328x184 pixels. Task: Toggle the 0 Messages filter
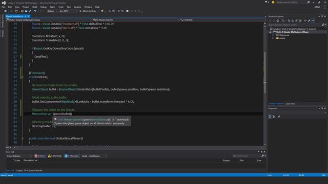(72, 156)
